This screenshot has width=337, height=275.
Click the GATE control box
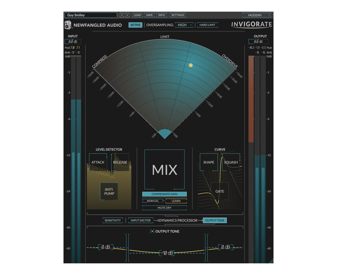pos(220,191)
